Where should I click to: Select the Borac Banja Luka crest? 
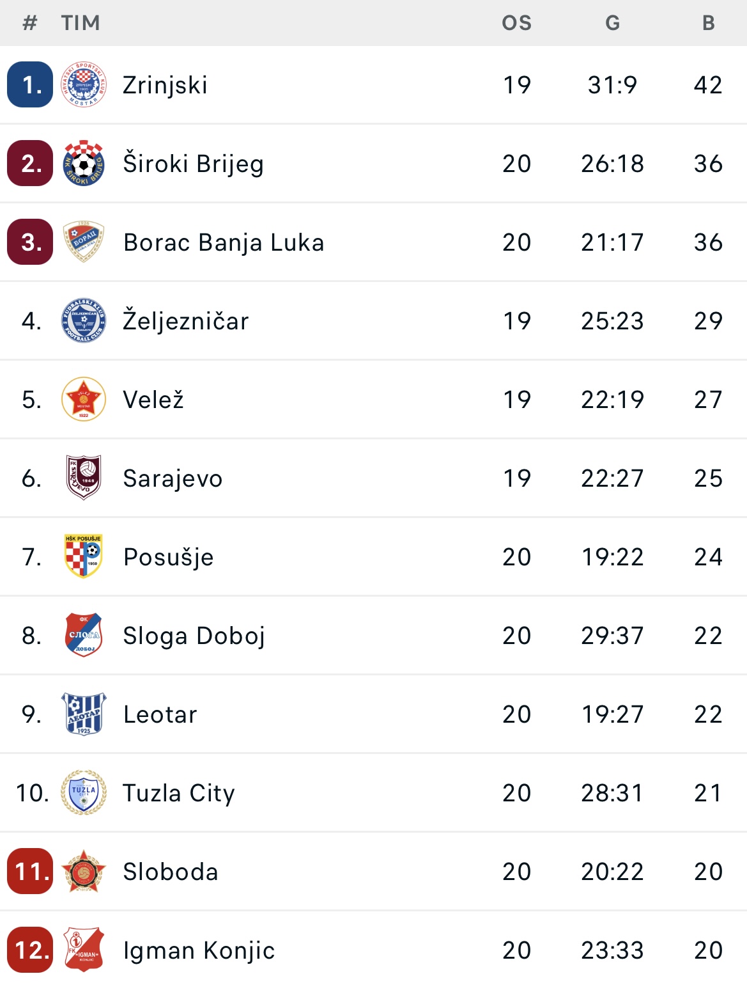coord(84,242)
